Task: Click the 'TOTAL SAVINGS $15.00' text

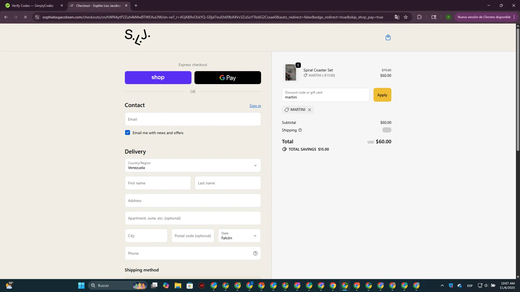Action: (x=309, y=149)
